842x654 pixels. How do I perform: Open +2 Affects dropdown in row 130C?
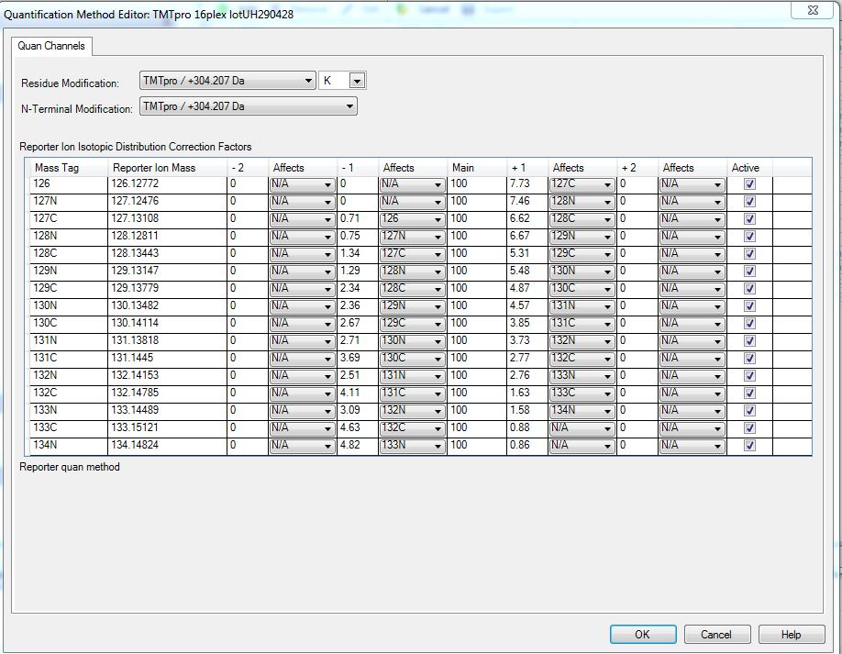coord(692,323)
